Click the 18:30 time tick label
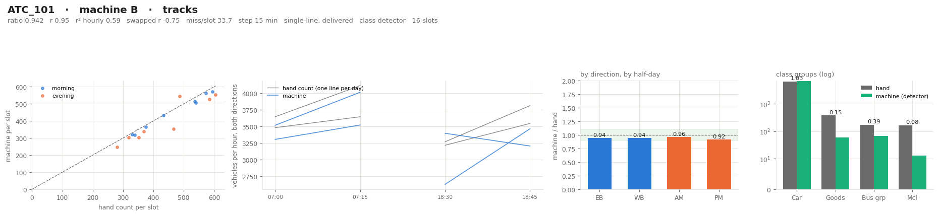939x216 pixels. pos(445,197)
